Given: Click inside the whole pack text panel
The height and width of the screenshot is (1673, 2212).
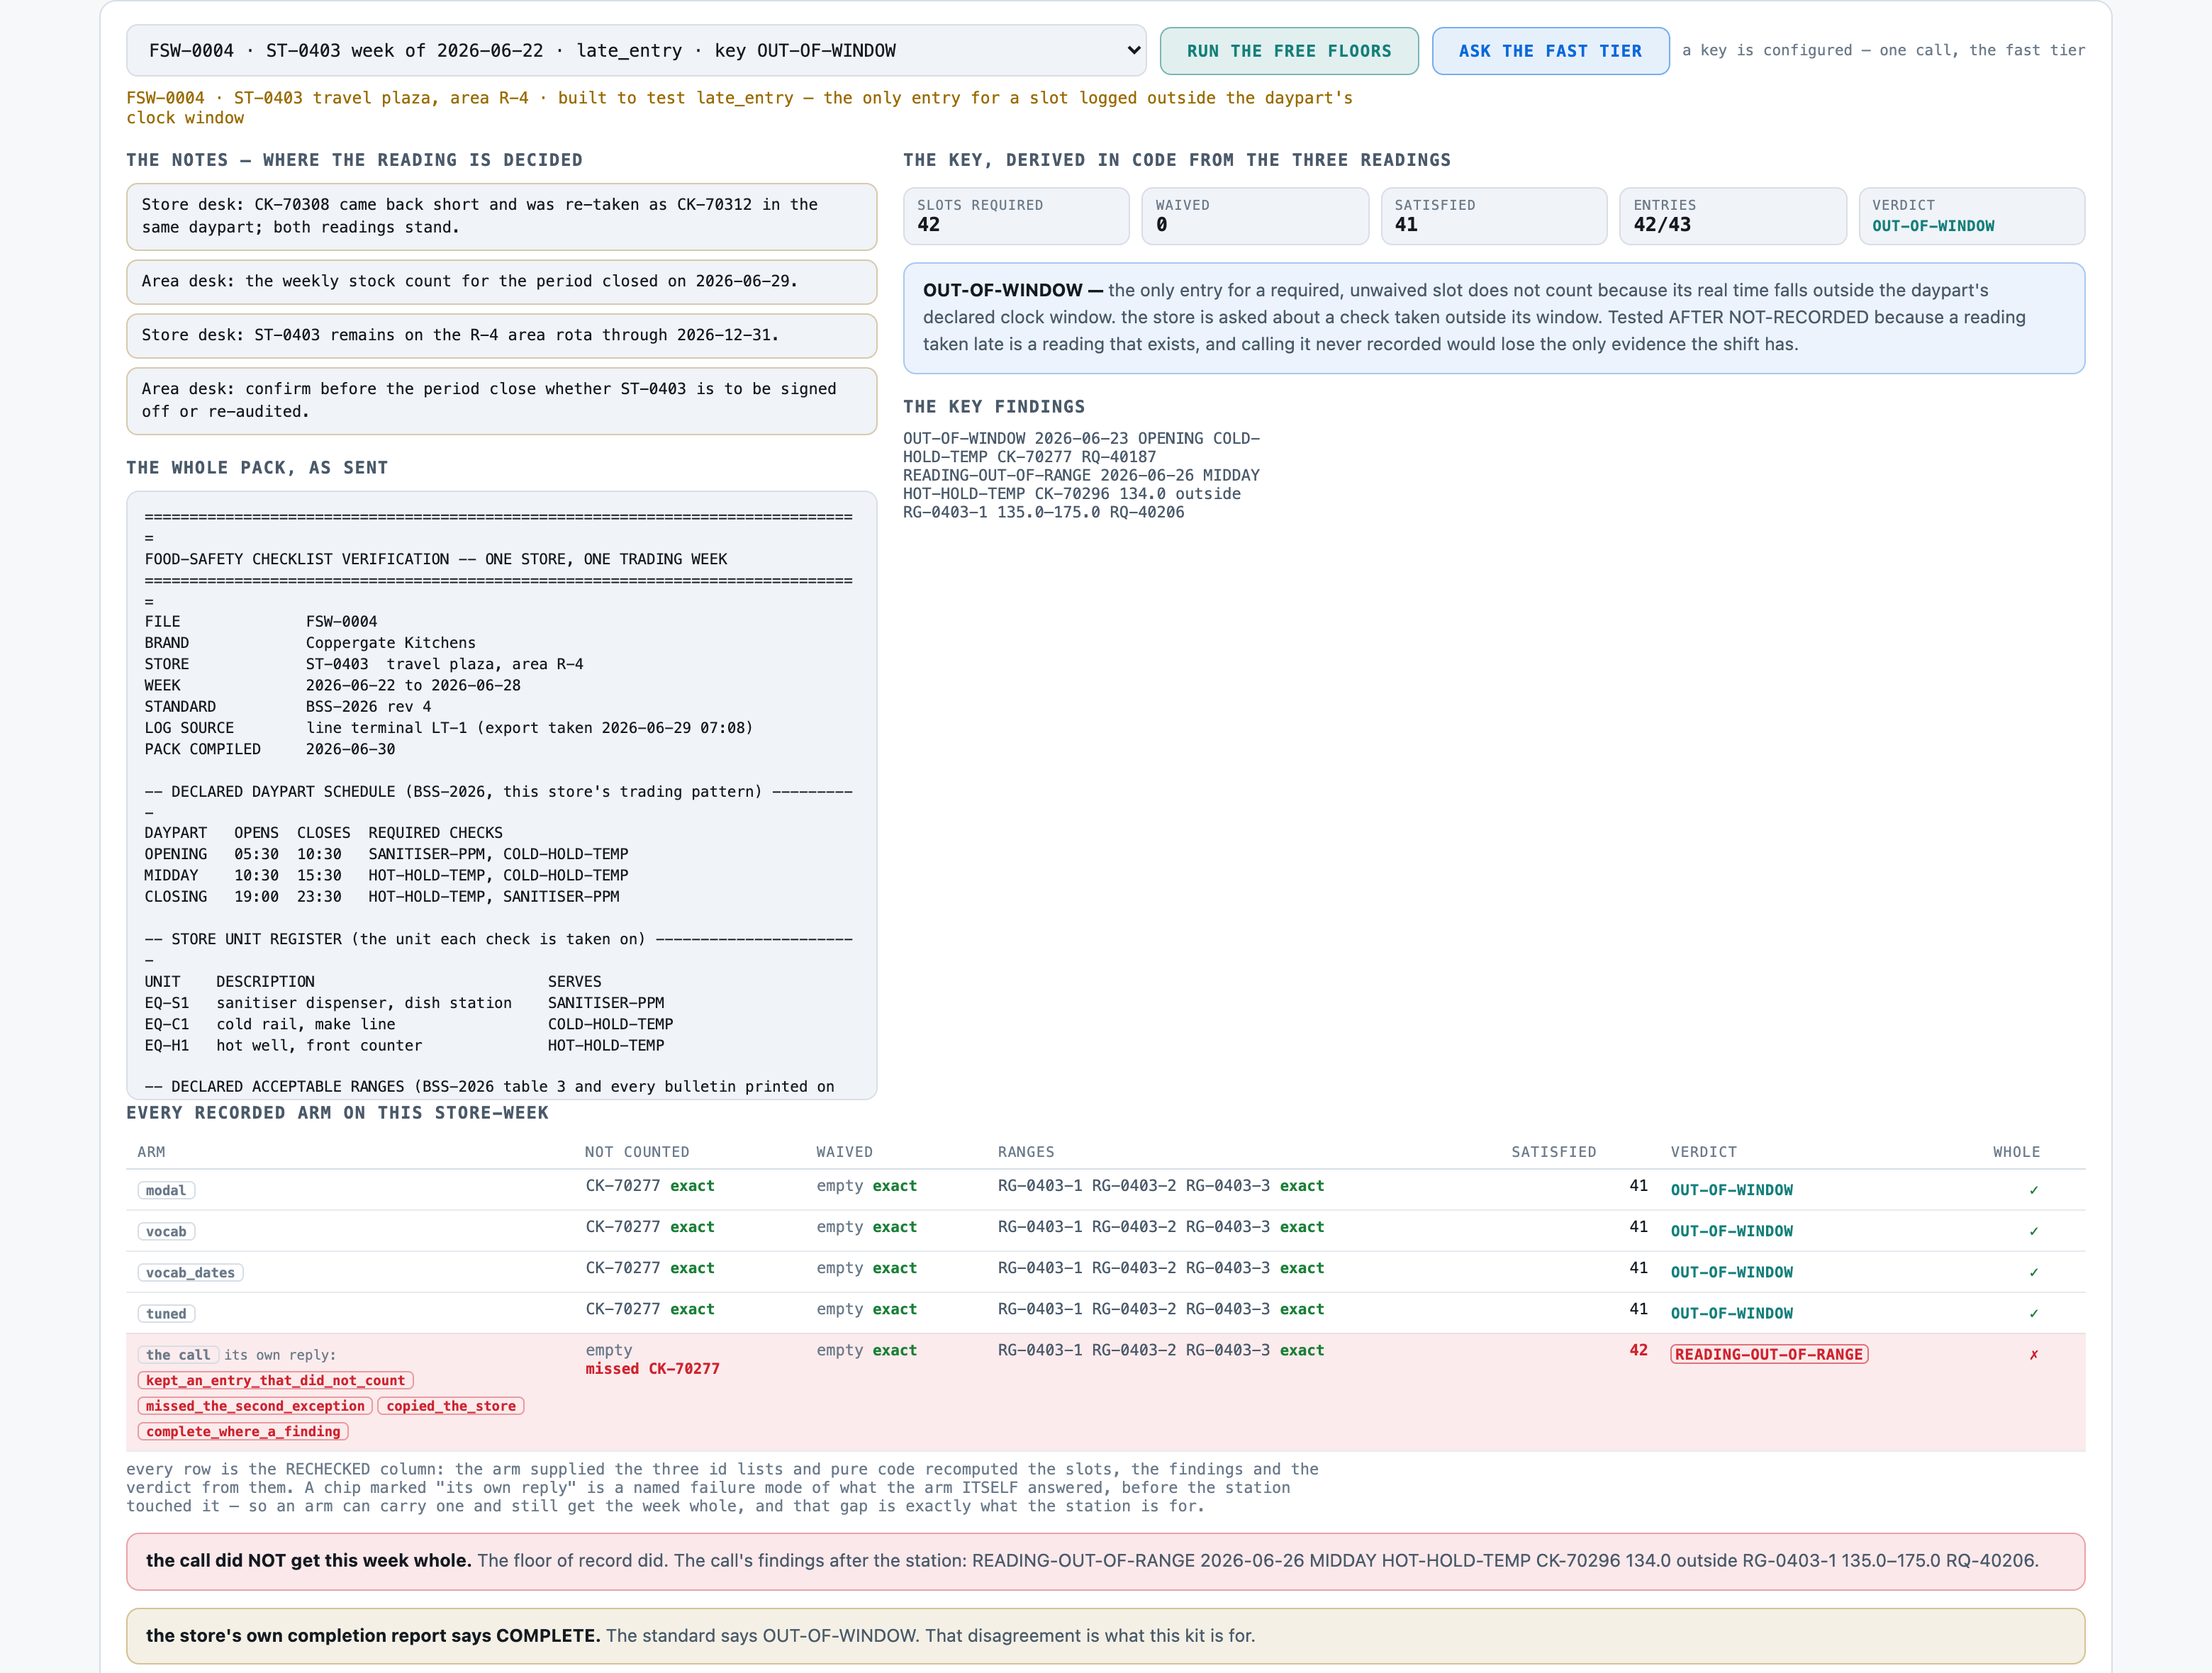Looking at the screenshot, I should coord(501,795).
